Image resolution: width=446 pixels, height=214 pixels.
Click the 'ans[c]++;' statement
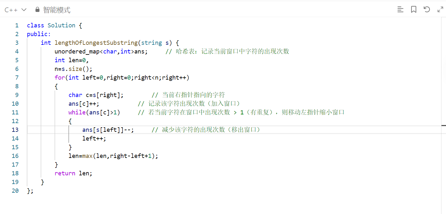pos(84,104)
